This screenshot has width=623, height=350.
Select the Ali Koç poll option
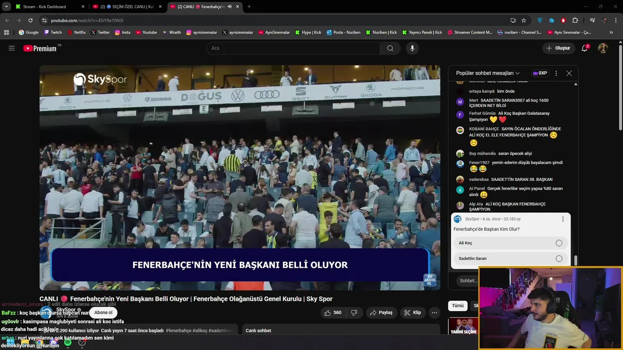coord(511,243)
